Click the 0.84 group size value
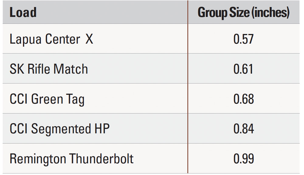The image size is (304, 175). (x=244, y=129)
